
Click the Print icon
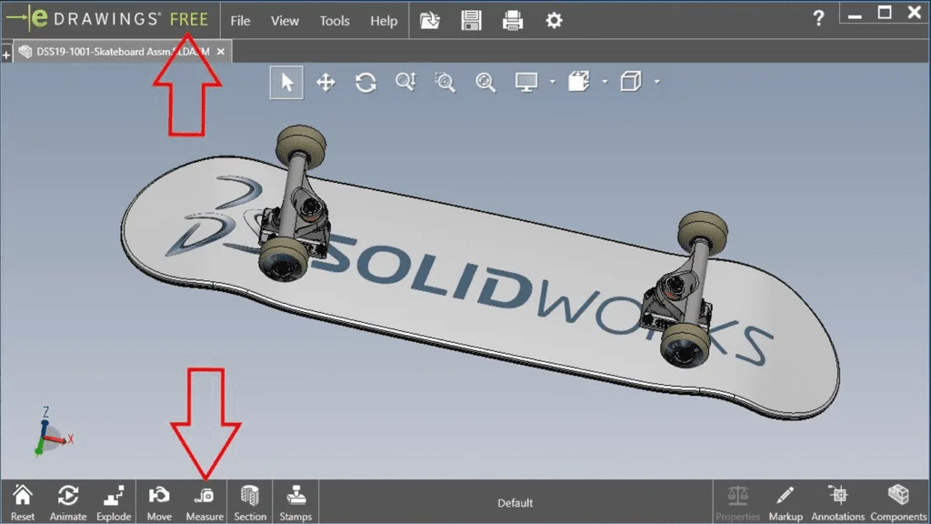tap(513, 20)
